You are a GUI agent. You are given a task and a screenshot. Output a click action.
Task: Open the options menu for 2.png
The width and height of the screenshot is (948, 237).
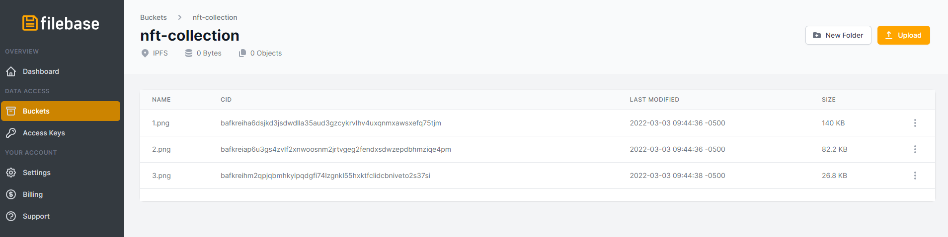tap(915, 149)
